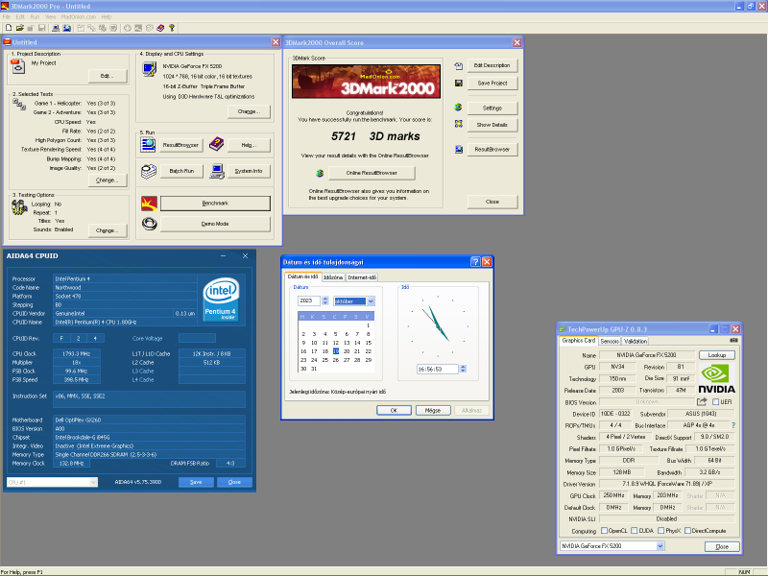This screenshot has height=576, width=768.
Task: Click the Show Details button
Action: pyautogui.click(x=492, y=125)
